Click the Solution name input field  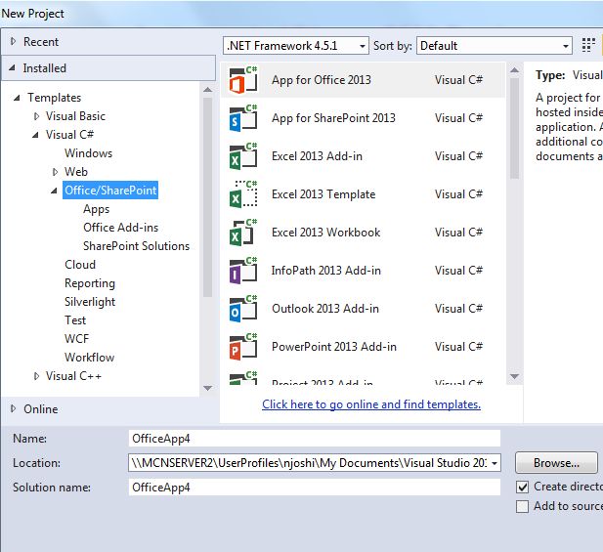[314, 488]
